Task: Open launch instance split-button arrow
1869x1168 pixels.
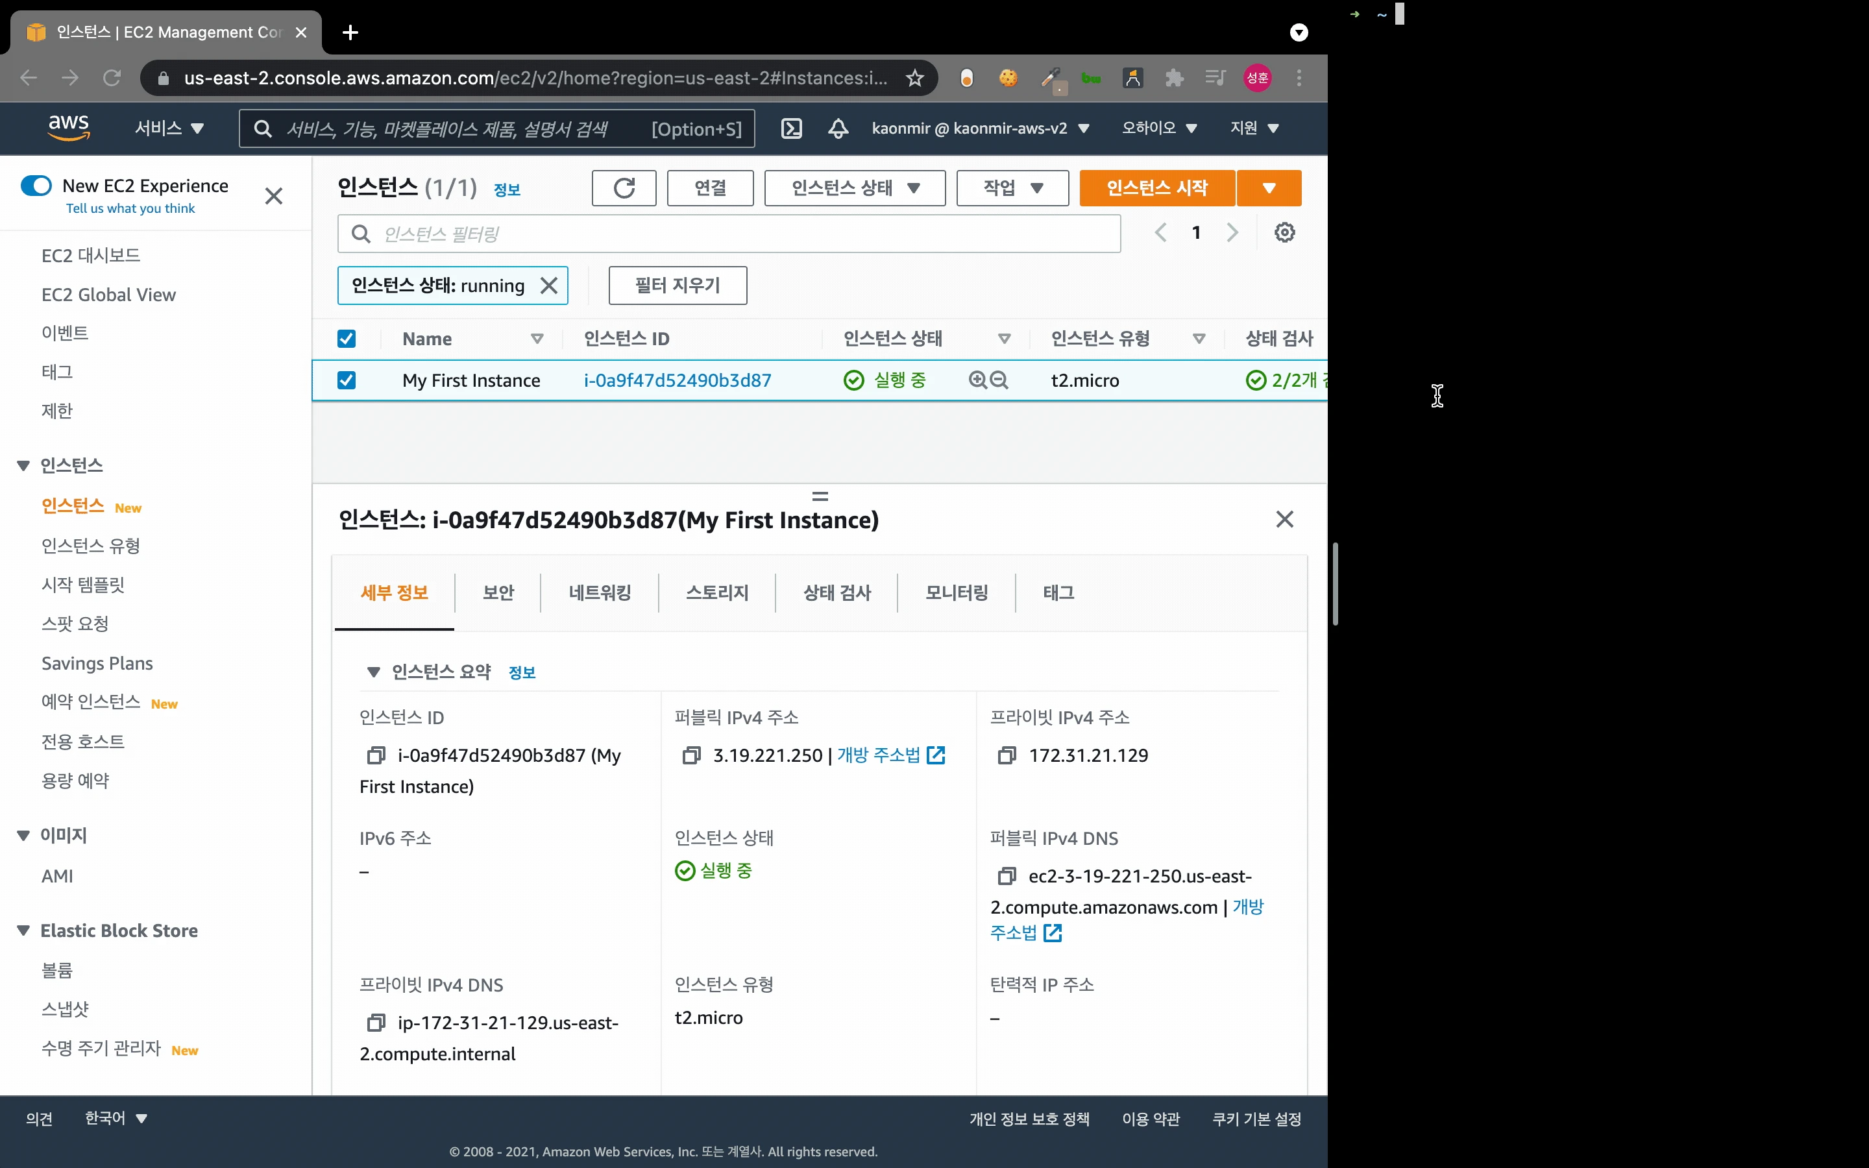Action: click(x=1269, y=188)
